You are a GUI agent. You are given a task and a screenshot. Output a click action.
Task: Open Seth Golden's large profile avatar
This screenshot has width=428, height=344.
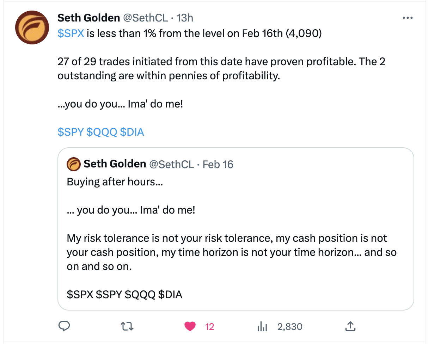(32, 27)
